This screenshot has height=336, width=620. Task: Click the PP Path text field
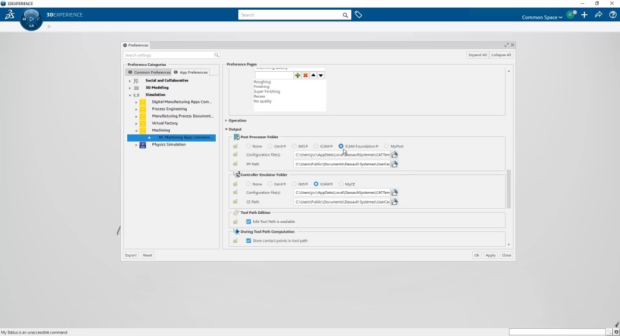coord(342,164)
